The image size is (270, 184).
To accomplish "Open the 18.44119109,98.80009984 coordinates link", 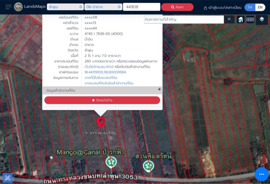I will click(x=105, y=72).
